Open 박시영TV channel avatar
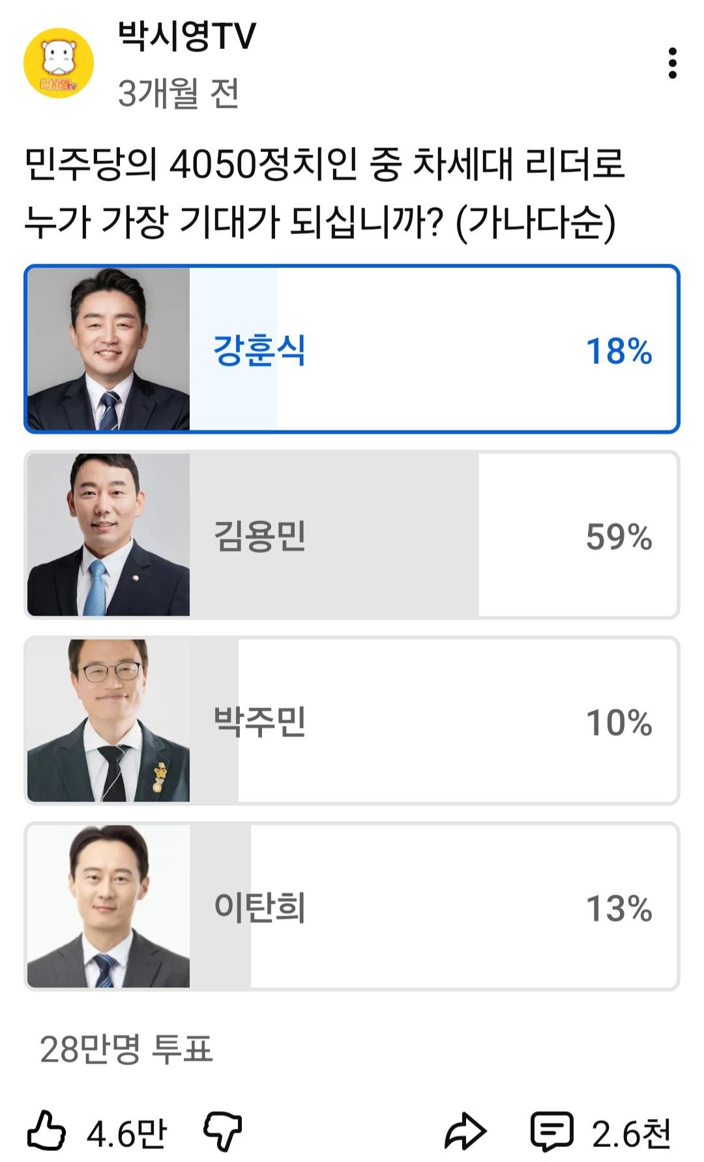Viewport: 704px width, 1162px height. pyautogui.click(x=59, y=63)
